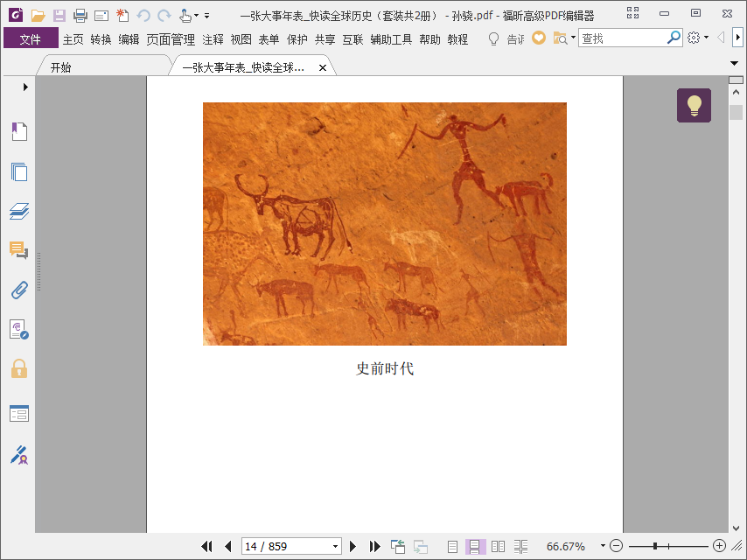Screen dimensions: 747x560
Task: Go to previous page arrow
Action: click(x=227, y=546)
